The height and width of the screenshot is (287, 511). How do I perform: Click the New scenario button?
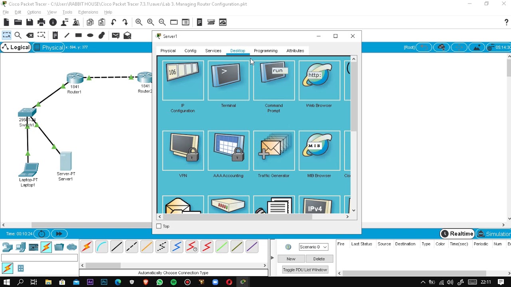pos(291,259)
